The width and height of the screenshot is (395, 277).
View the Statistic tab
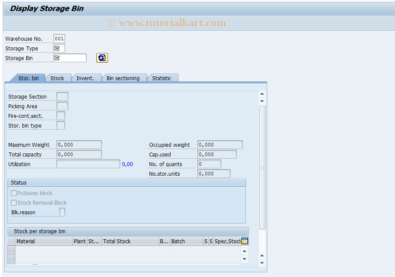(x=162, y=78)
